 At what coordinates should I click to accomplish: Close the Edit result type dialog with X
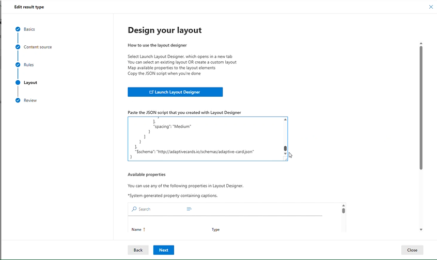tap(431, 7)
